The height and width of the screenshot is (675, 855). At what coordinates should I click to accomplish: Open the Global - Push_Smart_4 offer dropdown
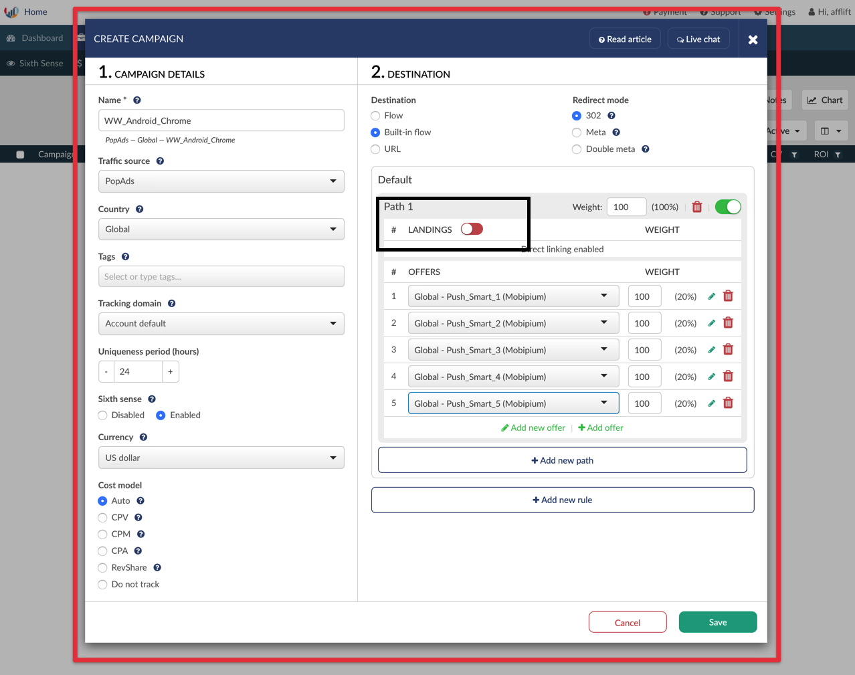click(514, 377)
